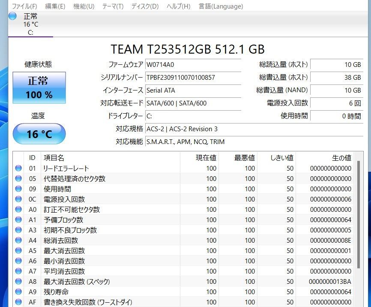Click the standard field ACS-2 Revision 3
Image resolution: width=371 pixels, height=307 pixels.
[x=254, y=129]
